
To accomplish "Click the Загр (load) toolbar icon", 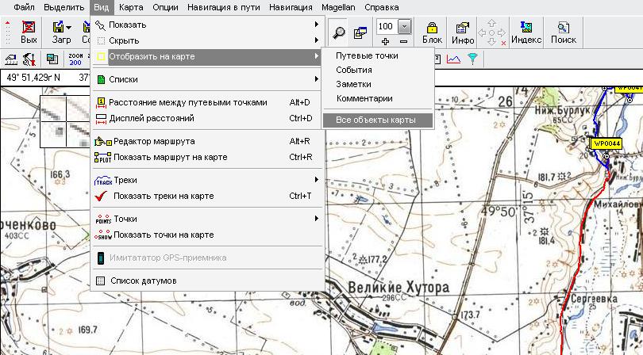I will 61,32.
